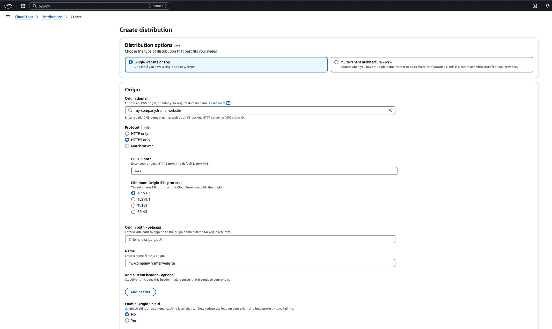
Task: Open the CloudShell terminal icon
Action: 535,6
